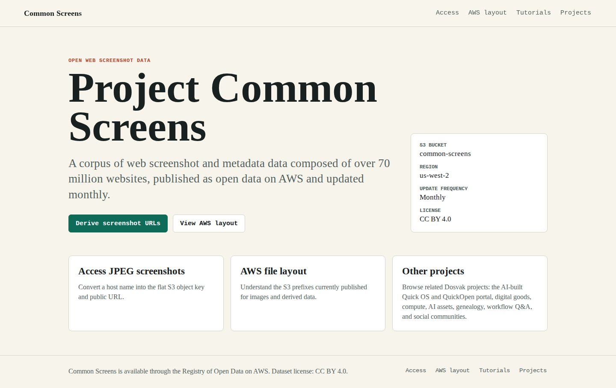
Task: Click the Derive screenshot URLs button
Action: (x=118, y=223)
